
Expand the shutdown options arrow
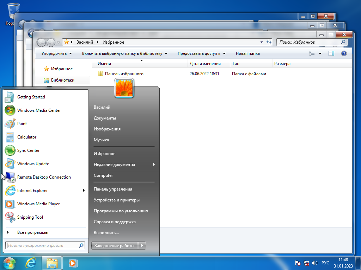tap(142, 246)
